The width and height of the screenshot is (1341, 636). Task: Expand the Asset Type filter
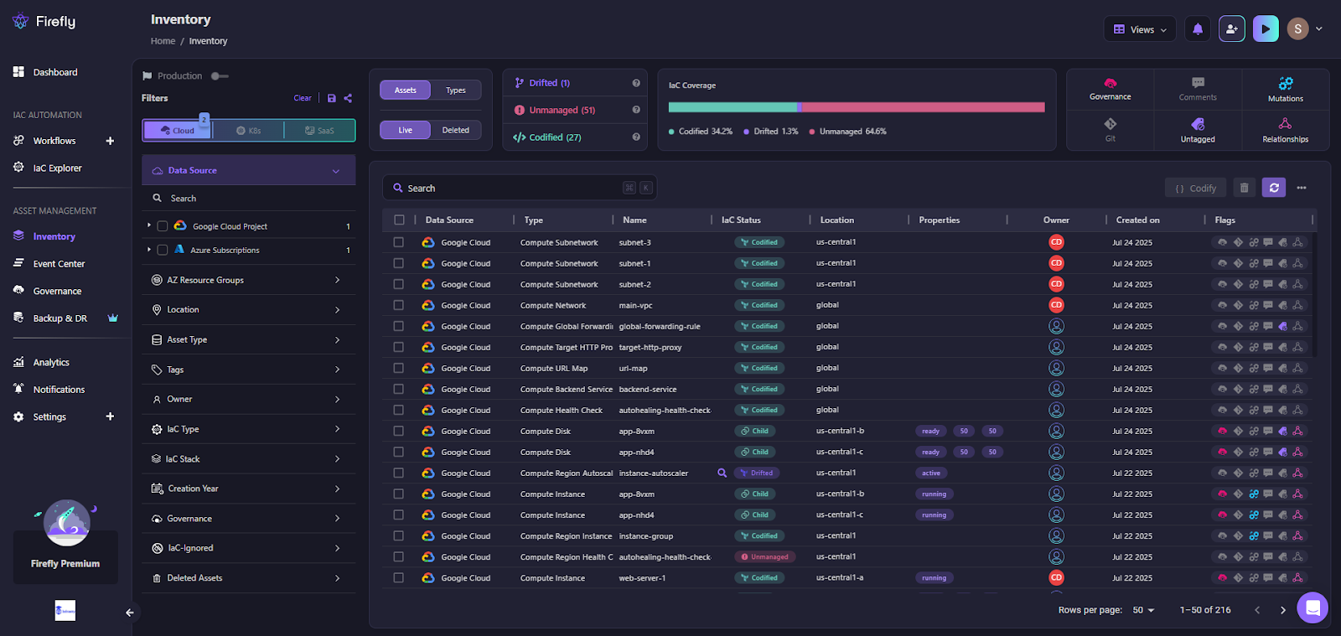point(249,339)
